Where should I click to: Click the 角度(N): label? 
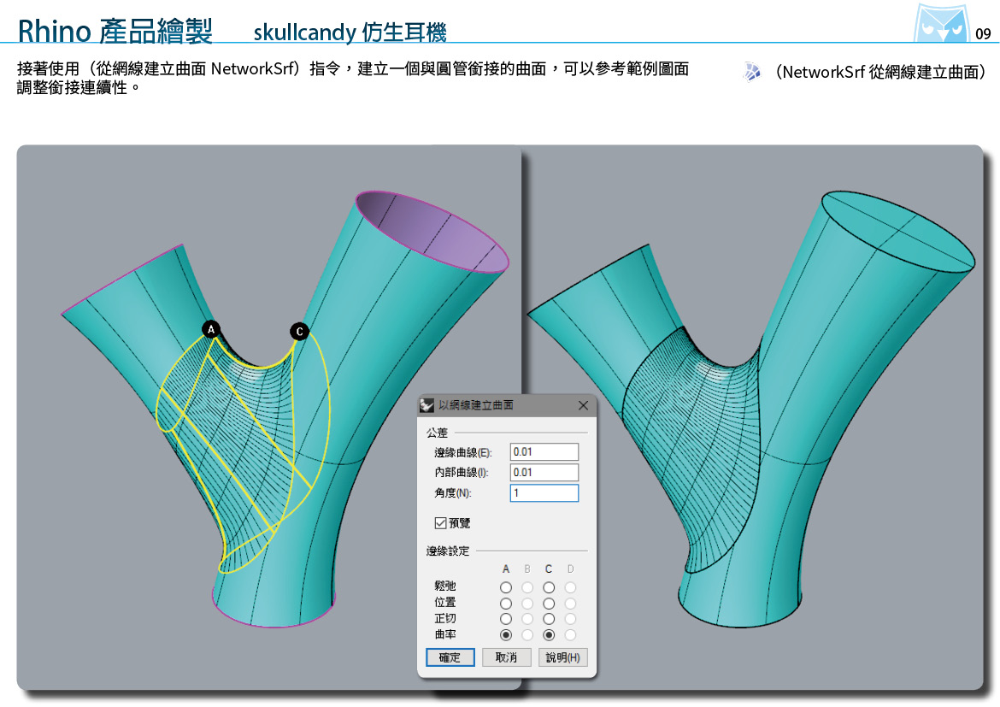[453, 493]
